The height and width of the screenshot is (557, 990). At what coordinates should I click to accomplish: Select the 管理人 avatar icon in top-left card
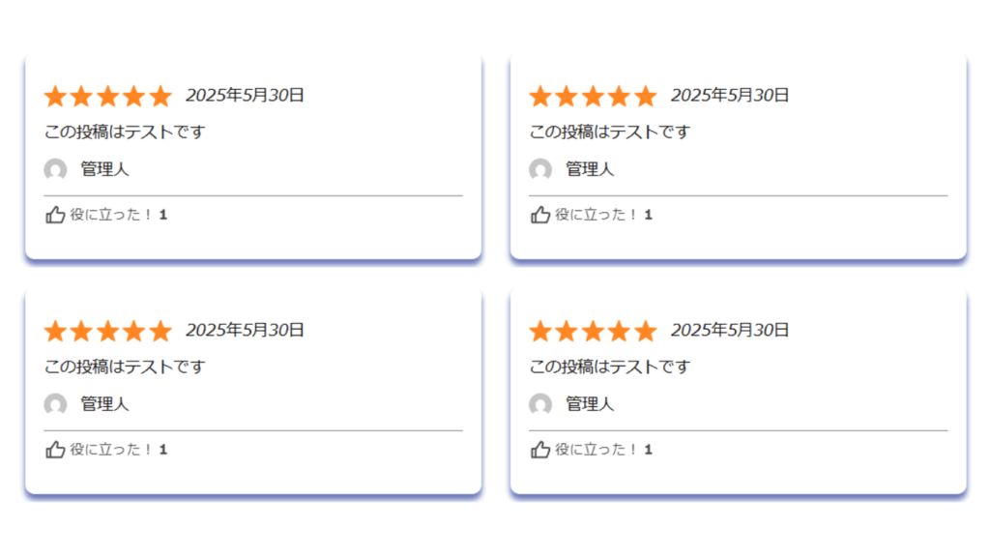click(x=55, y=169)
